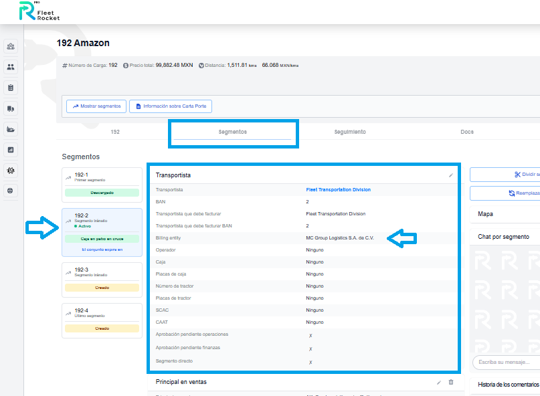540x396 pixels.
Task: Click the Placas de caja Ninguno value
Action: 314,274
